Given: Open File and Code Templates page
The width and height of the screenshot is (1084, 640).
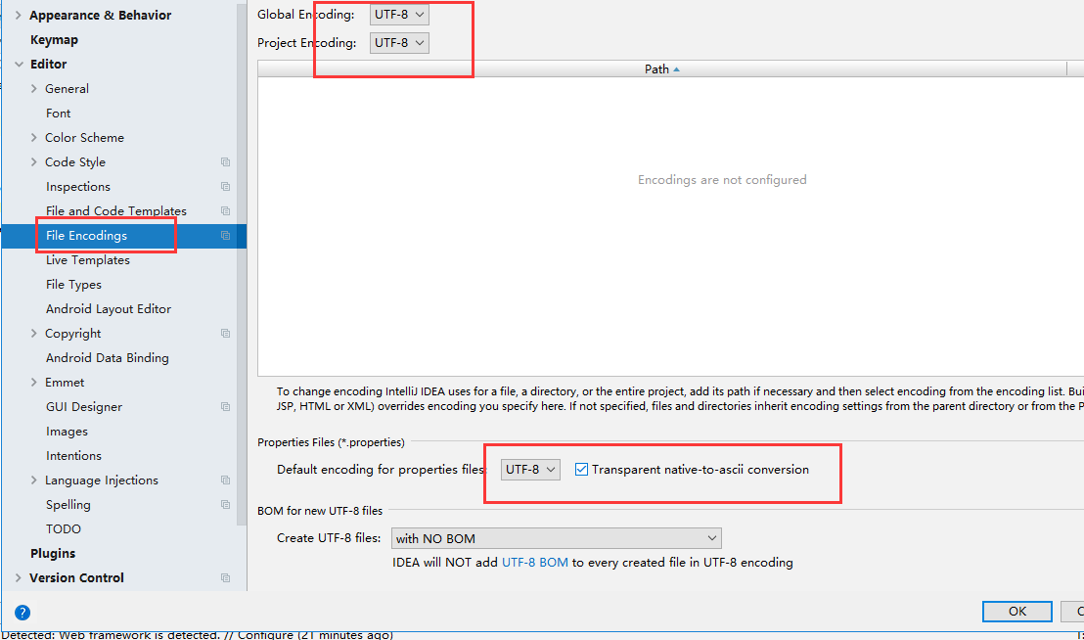Looking at the screenshot, I should pos(116,210).
